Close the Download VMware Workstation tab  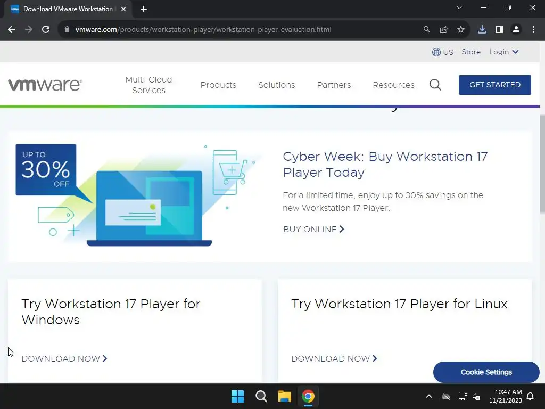click(x=123, y=9)
